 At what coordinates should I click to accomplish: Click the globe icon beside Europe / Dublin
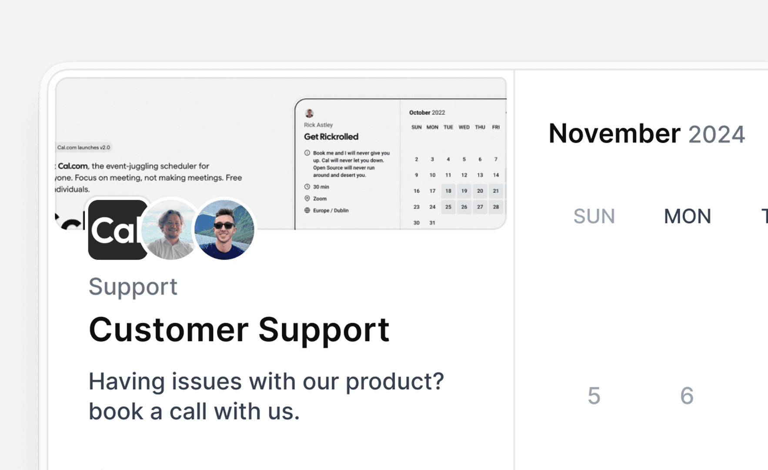tap(307, 210)
